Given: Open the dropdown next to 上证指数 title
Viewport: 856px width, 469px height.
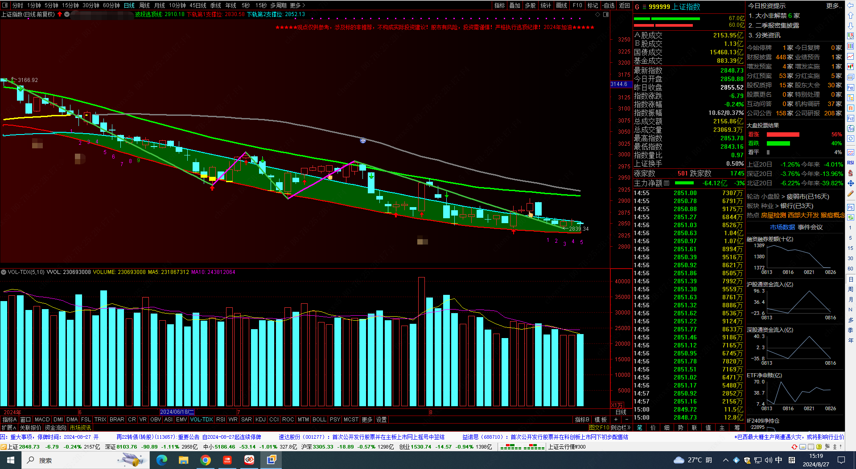Looking at the screenshot, I should (x=67, y=14).
